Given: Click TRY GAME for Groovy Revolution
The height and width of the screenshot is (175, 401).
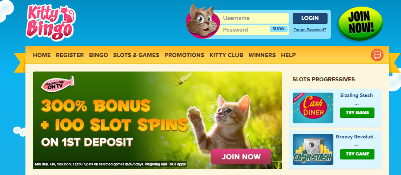Looking at the screenshot, I should click(357, 154).
